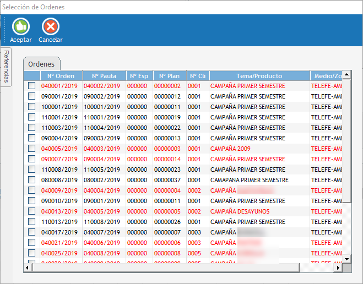Select the Ordenes tab
Screen dimensions: 363x284
[41, 64]
